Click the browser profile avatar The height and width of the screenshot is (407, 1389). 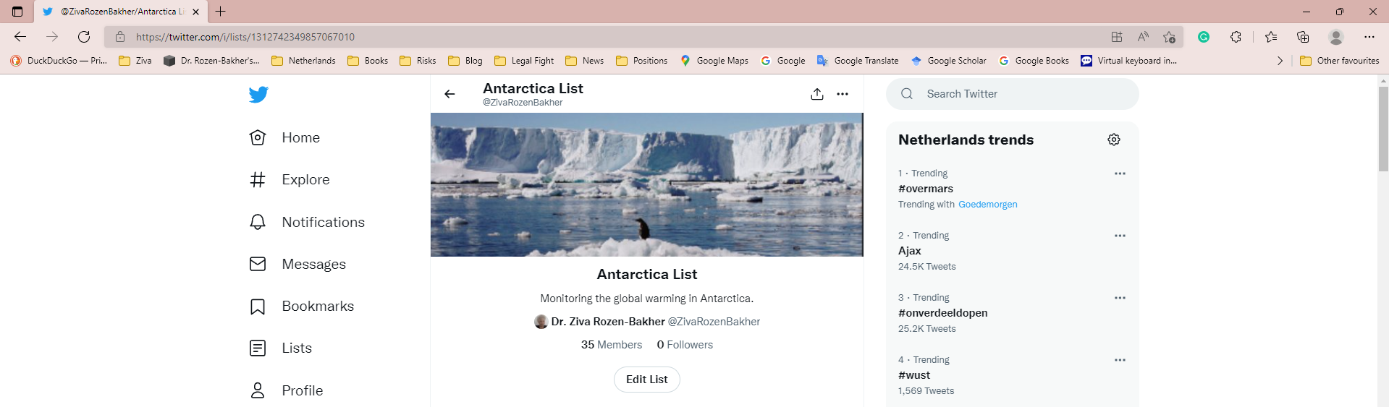click(1336, 37)
